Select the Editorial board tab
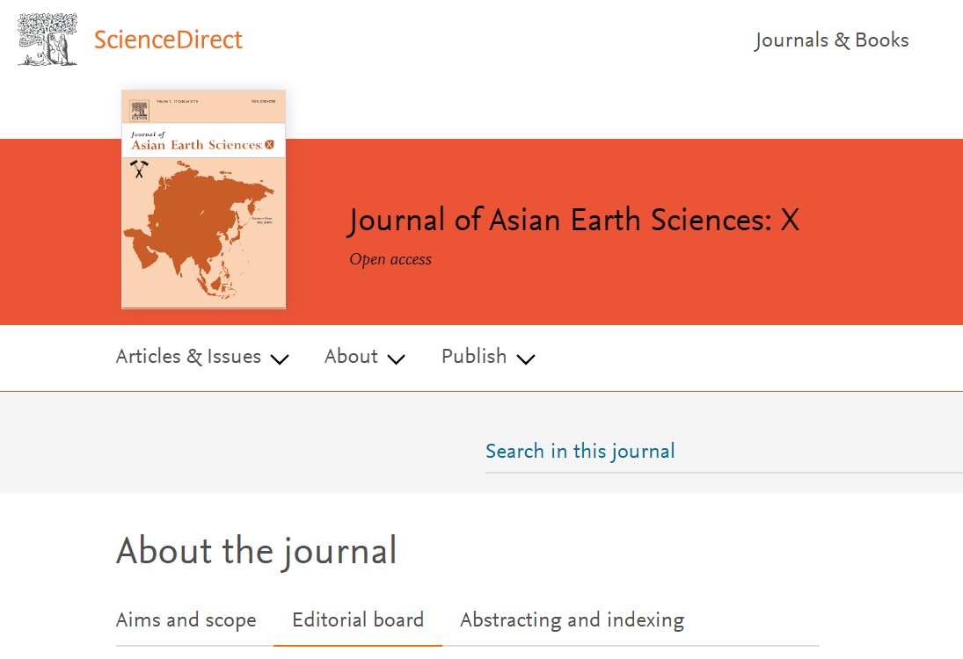The width and height of the screenshot is (963, 659). pos(358,620)
